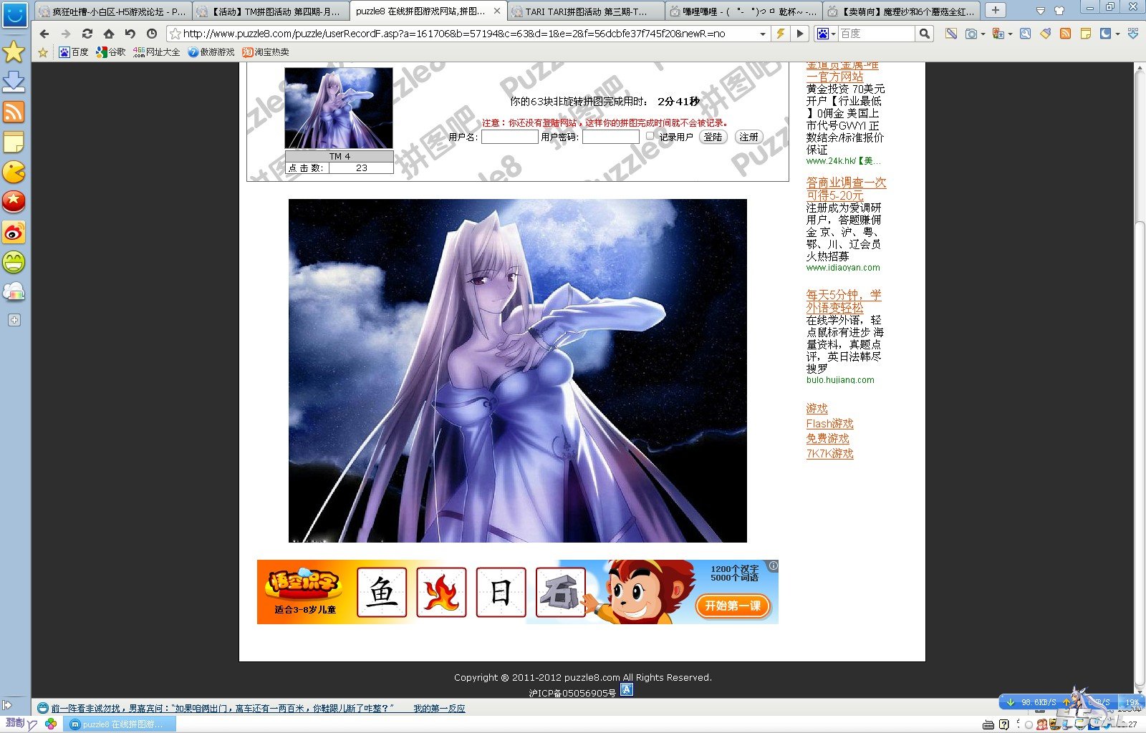This screenshot has height=733, width=1146.
Task: Open the tab list dropdown triangle
Action: tap(1040, 11)
